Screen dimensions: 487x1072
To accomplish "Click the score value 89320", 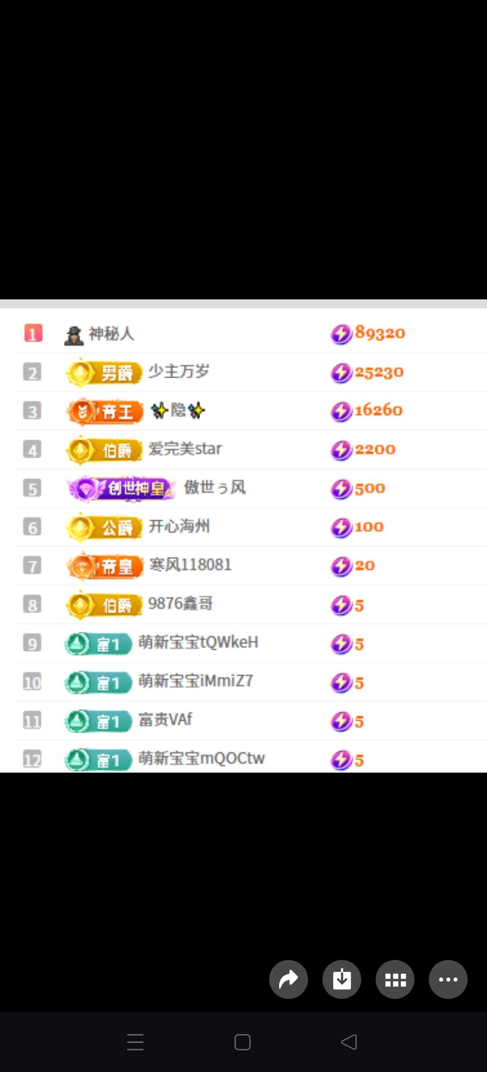I will click(380, 333).
